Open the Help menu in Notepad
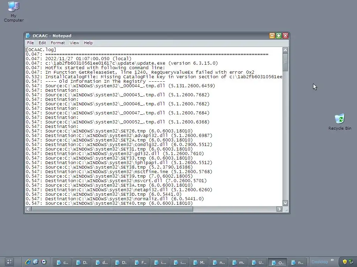 (88, 43)
